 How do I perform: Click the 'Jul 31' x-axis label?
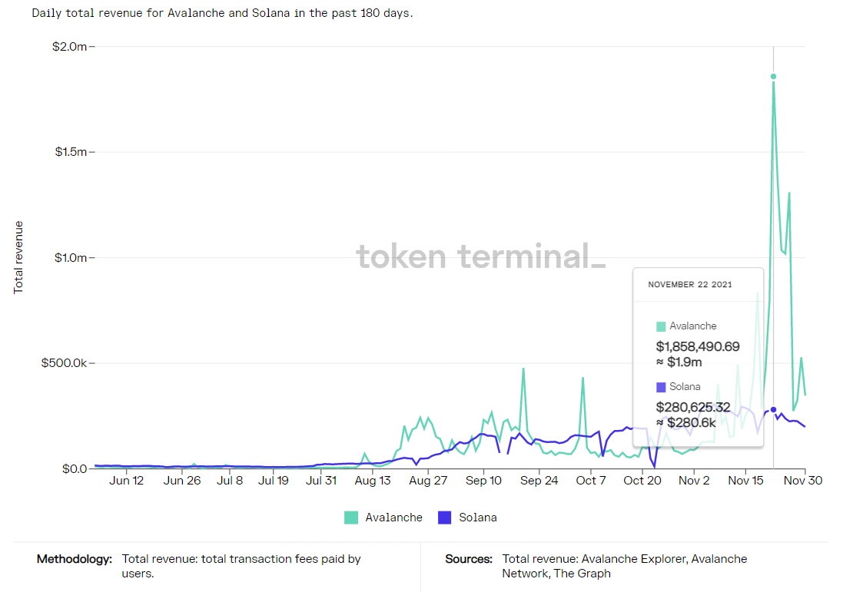[x=321, y=480]
